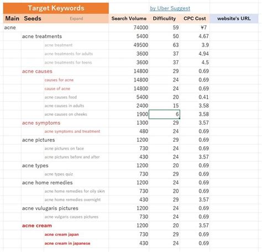Select the search volume cell showing 1300
Viewport: 262px width, 252px height.
129,123
